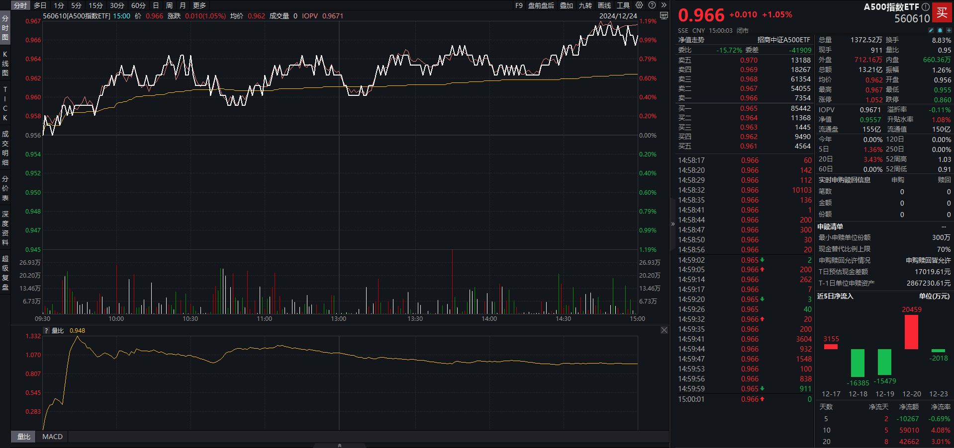Expand bottom panel with double-up arrow
The width and height of the screenshot is (954, 448).
point(340,446)
